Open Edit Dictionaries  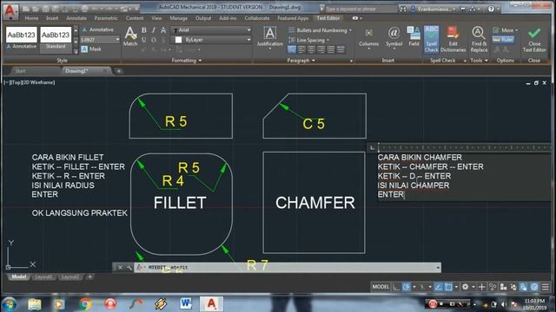[453, 39]
